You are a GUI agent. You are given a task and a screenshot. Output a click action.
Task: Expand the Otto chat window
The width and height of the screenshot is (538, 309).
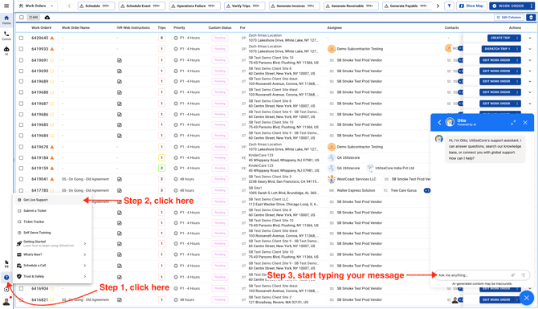pos(513,123)
